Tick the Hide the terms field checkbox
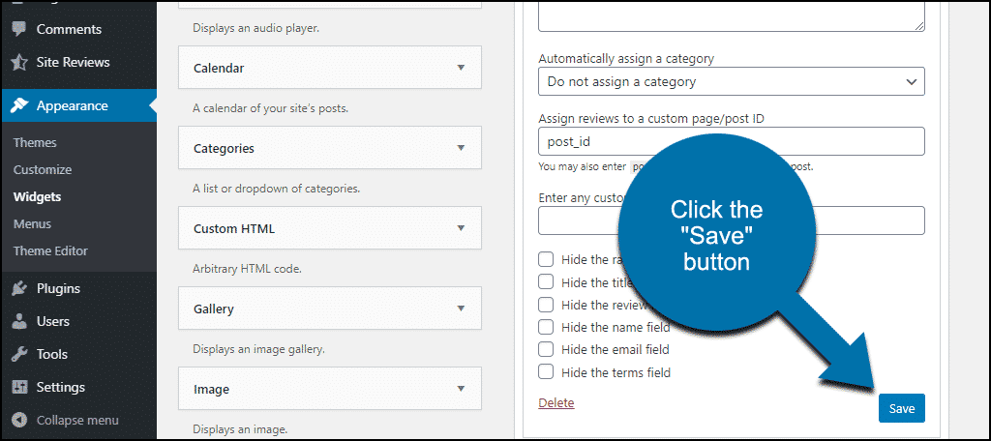 coord(546,372)
